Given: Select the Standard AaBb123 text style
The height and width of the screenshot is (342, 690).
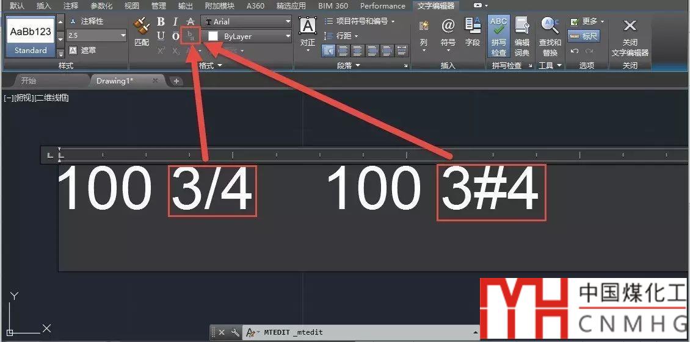Looking at the screenshot, I should [x=31, y=37].
